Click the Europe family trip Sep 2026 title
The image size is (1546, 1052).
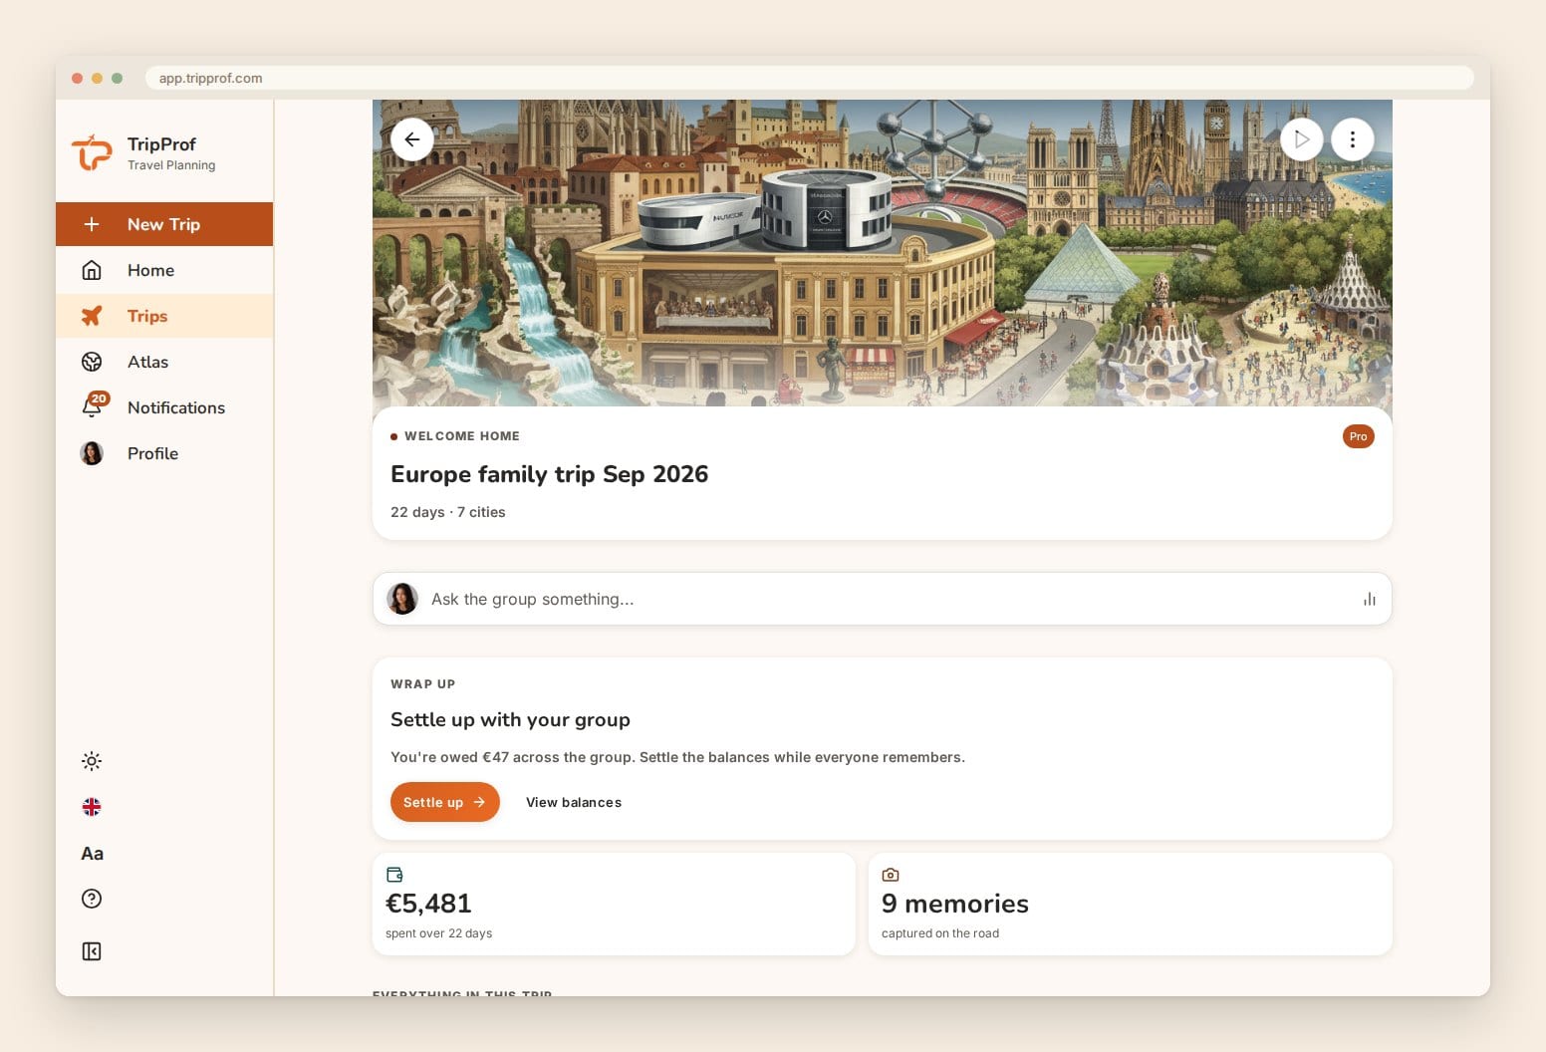coord(549,474)
